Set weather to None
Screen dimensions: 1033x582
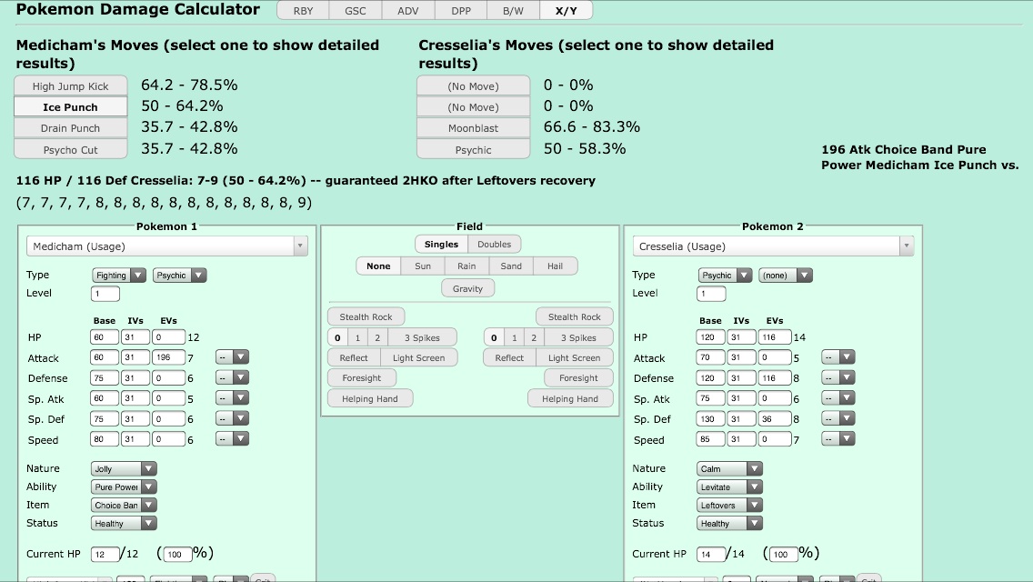(379, 266)
